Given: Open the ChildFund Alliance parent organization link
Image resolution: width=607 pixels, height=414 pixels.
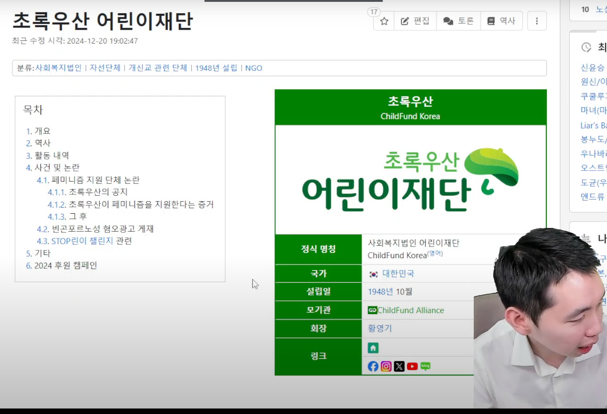Looking at the screenshot, I should 411,310.
